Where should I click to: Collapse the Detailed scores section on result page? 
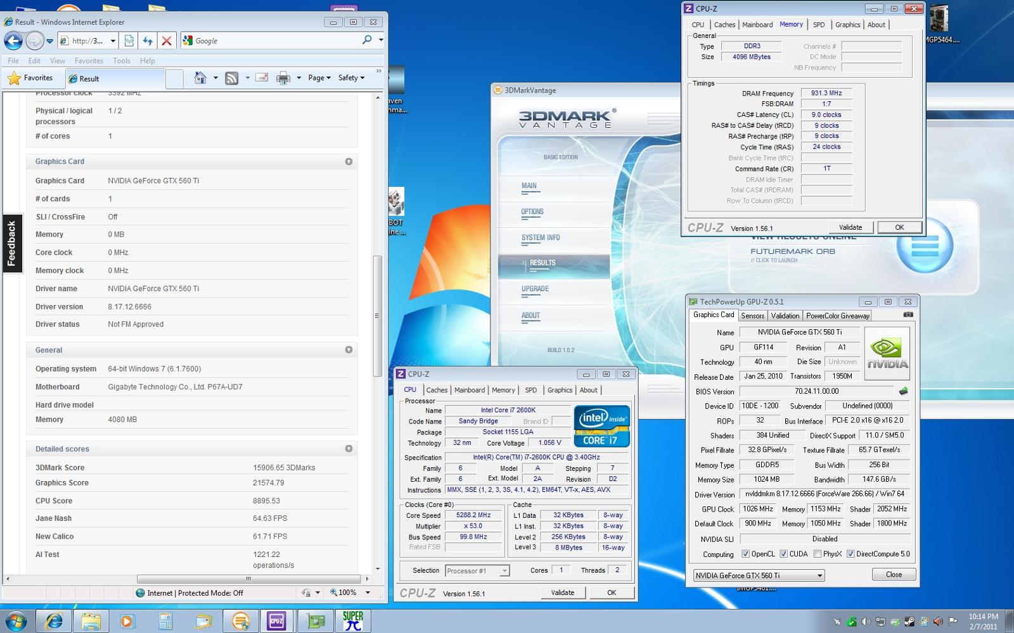pyautogui.click(x=349, y=448)
